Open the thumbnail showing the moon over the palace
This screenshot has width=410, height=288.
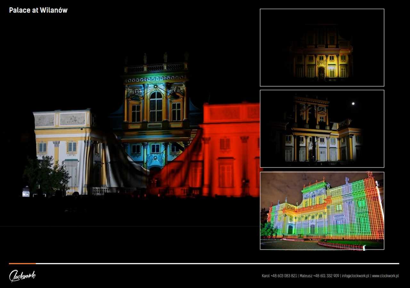pos(322,128)
